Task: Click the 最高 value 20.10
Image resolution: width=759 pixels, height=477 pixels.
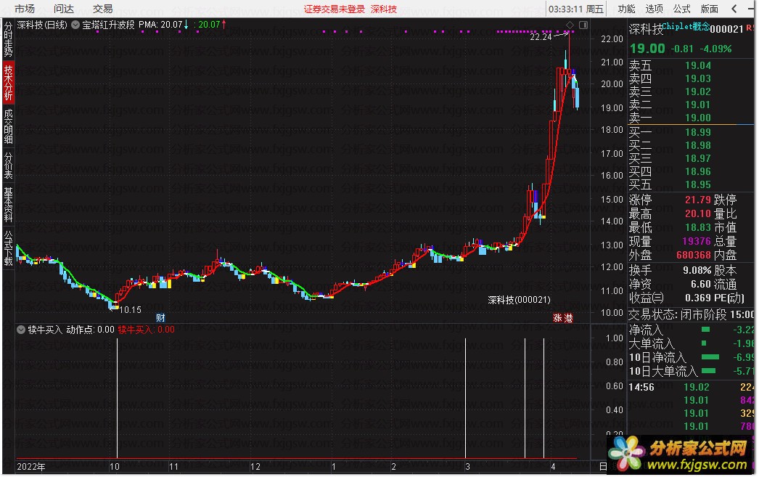Action: (697, 213)
